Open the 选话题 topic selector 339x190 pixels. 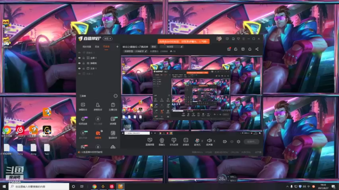(x=172, y=46)
